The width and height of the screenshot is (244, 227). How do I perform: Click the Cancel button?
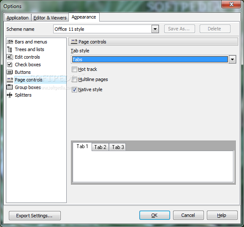click(x=188, y=215)
